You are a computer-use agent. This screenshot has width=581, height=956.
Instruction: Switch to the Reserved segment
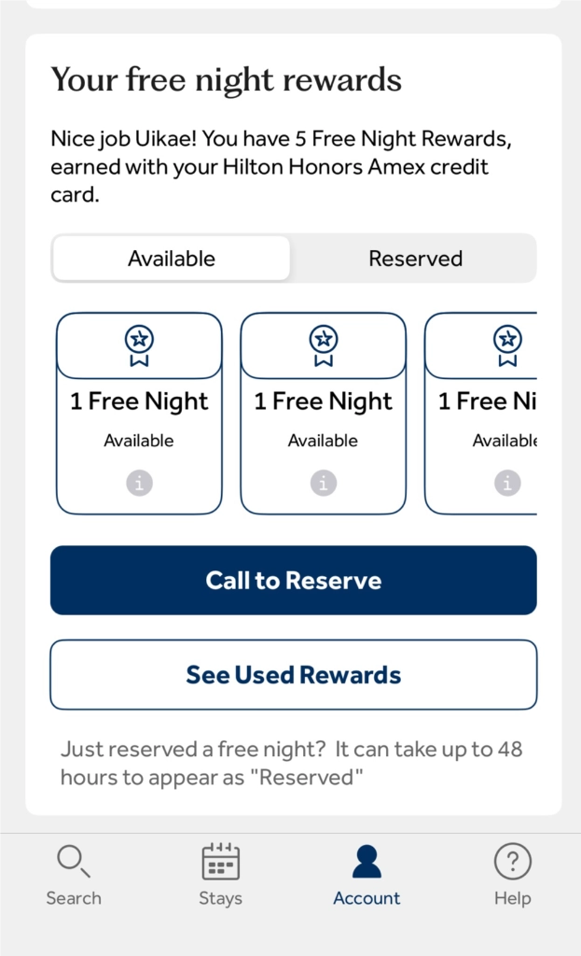pos(415,259)
